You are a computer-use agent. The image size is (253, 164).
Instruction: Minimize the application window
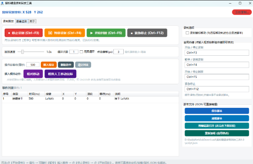coord(230,3)
